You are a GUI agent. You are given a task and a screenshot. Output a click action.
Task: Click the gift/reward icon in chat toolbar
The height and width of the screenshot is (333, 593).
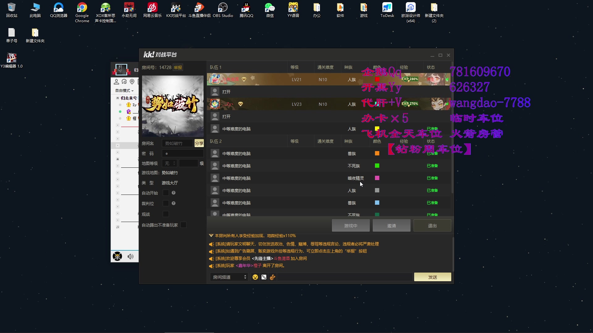[273, 277]
